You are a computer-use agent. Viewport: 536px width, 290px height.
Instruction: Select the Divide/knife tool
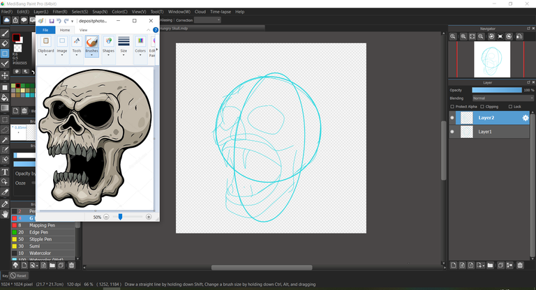(x=5, y=192)
